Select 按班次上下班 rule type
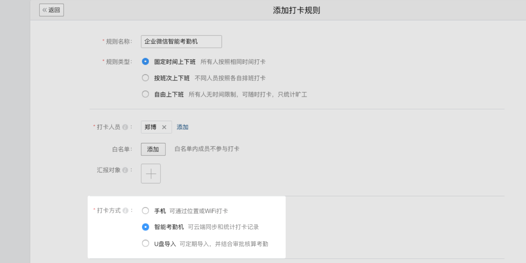526x263 pixels. [x=145, y=78]
